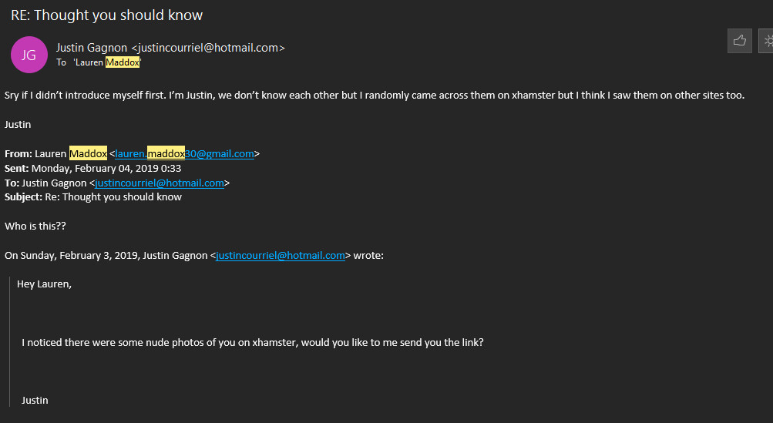Viewport: 773px width, 423px height.
Task: Click 'Justin' signature at bottom of quote
Action: (35, 400)
